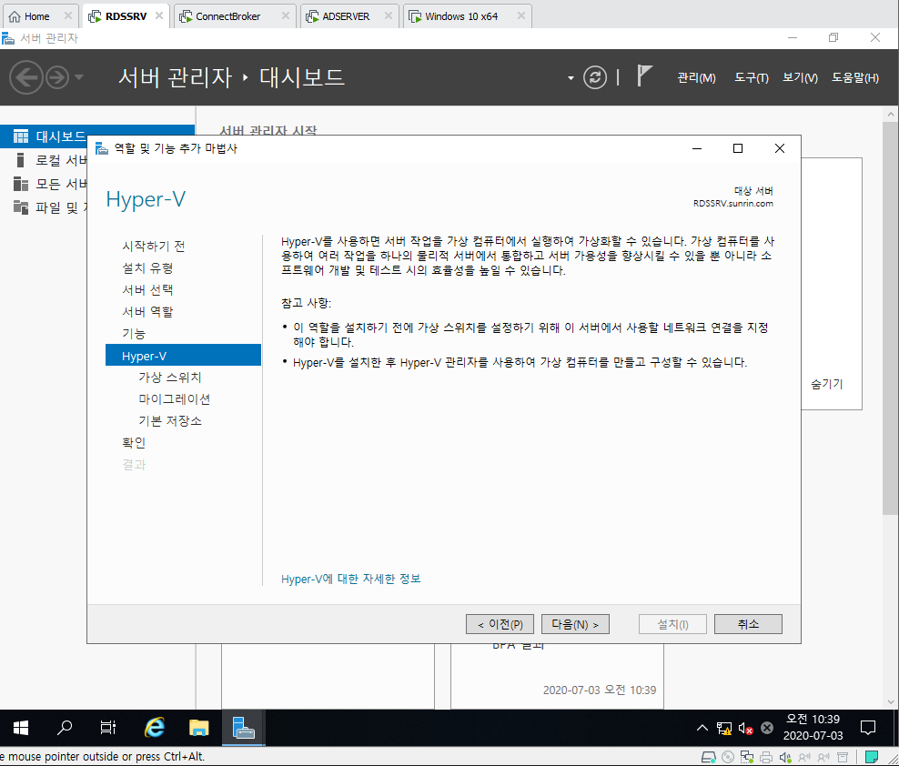The width and height of the screenshot is (899, 766).
Task: Click the 이전(P) button
Action: [500, 624]
